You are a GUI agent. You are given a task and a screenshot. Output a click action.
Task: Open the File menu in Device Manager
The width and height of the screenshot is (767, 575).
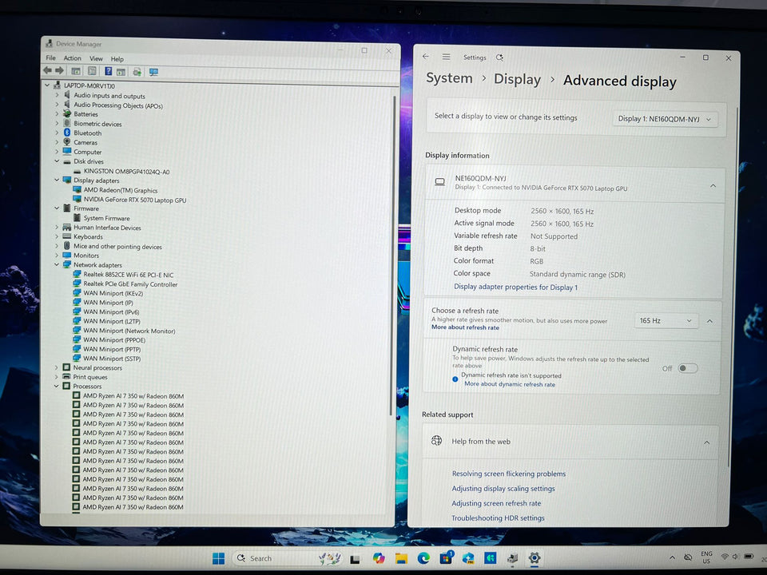tap(50, 57)
